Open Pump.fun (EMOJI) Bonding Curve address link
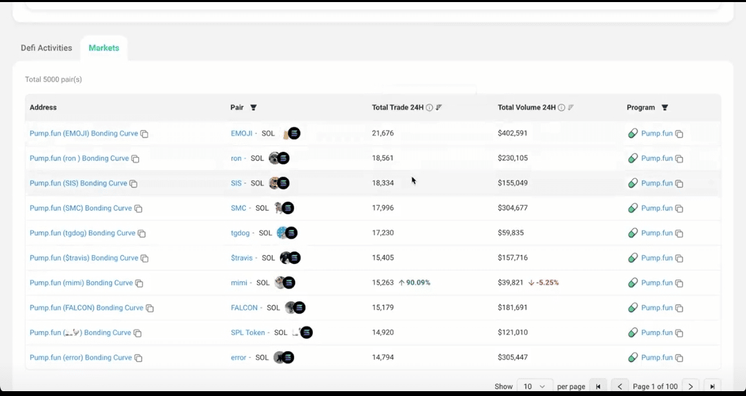 pos(84,133)
